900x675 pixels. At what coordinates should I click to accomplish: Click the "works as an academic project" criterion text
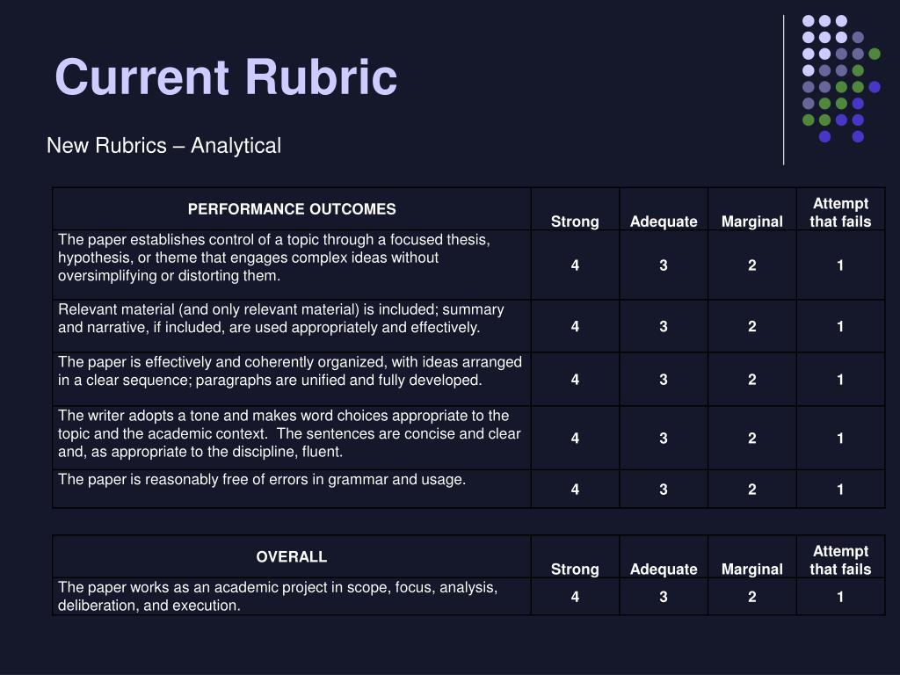278,596
